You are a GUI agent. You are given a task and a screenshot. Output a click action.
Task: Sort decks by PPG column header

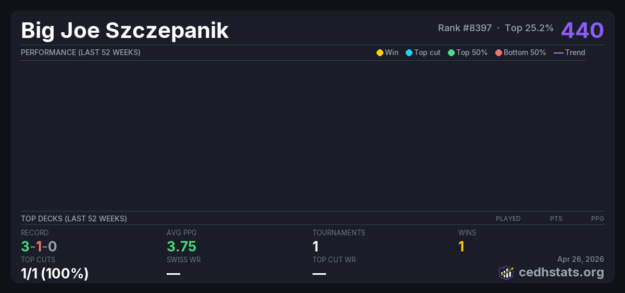click(x=597, y=219)
